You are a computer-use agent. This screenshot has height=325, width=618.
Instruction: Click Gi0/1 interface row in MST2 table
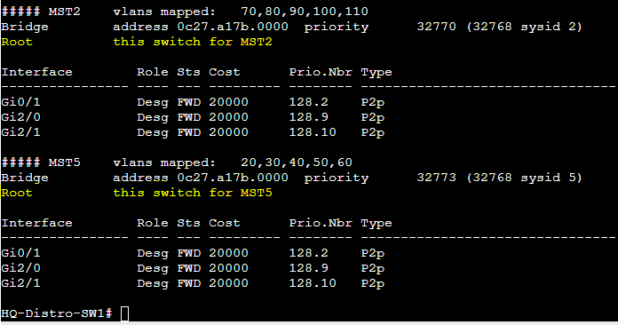(x=194, y=102)
